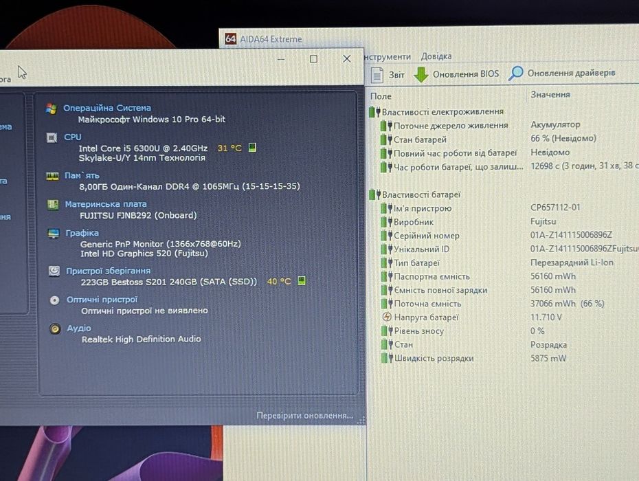This screenshot has width=639, height=481.
Task: Open the CPU section link in Speccy
Action: (x=73, y=137)
